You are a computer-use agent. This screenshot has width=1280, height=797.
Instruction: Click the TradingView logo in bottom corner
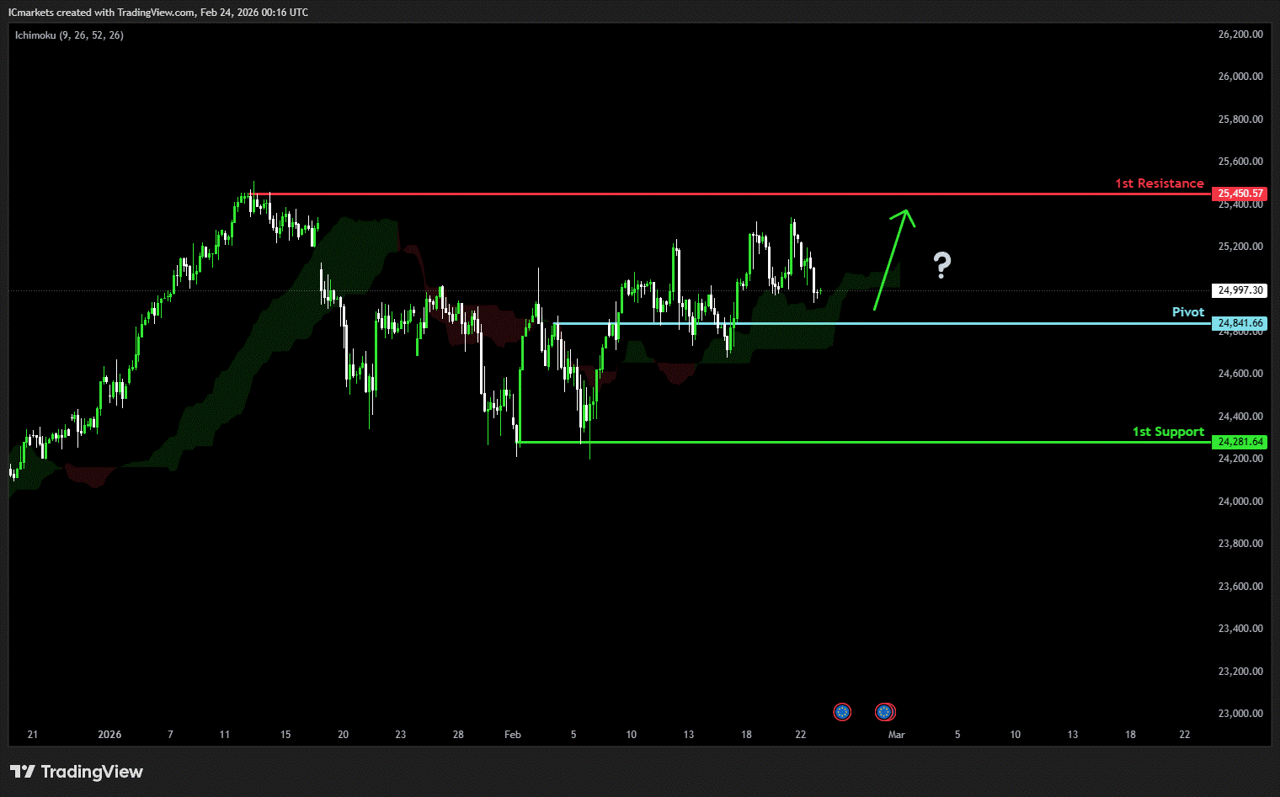(x=77, y=772)
